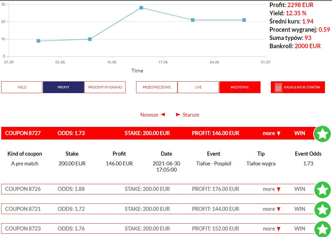This screenshot has width=332, height=237.
Task: Expand more details for coupon 8721
Action: (x=271, y=209)
